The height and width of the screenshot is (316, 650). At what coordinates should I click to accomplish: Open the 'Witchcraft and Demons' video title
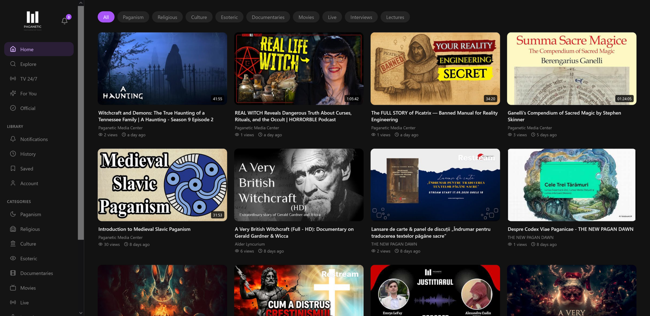pos(156,116)
